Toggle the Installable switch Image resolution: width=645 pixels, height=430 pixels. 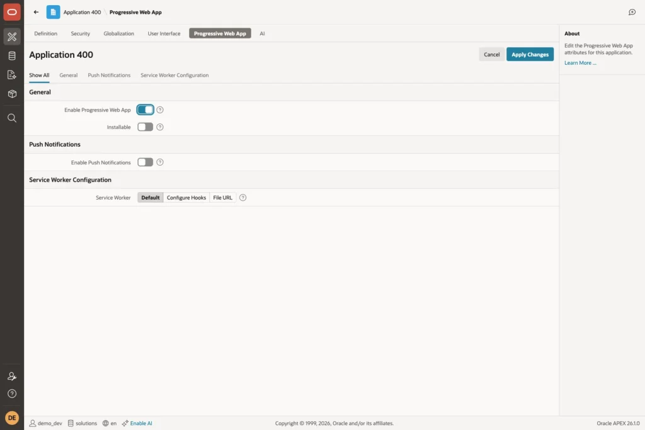coord(146,127)
